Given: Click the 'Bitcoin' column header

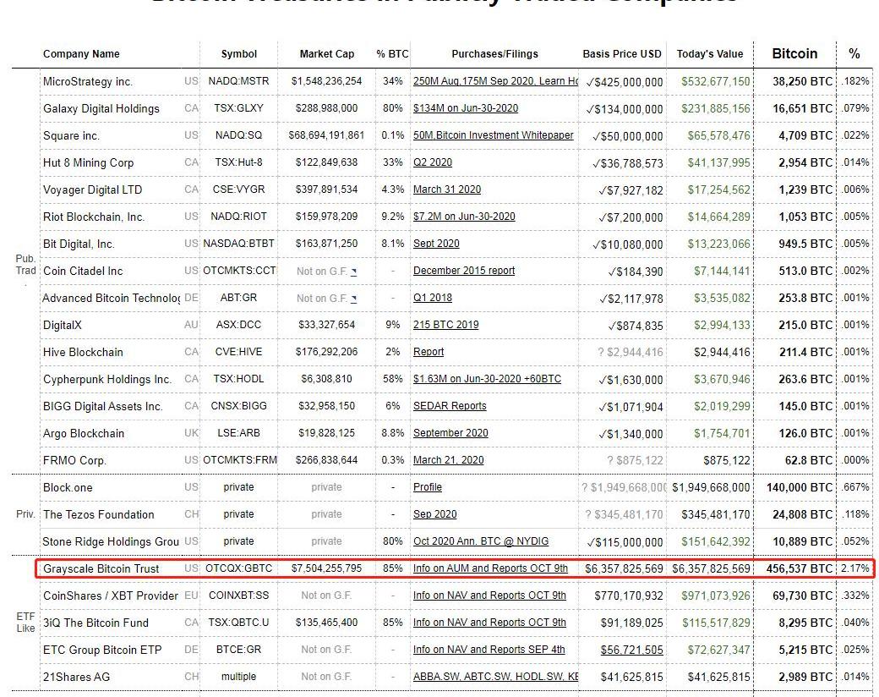Looking at the screenshot, I should pyautogui.click(x=794, y=53).
